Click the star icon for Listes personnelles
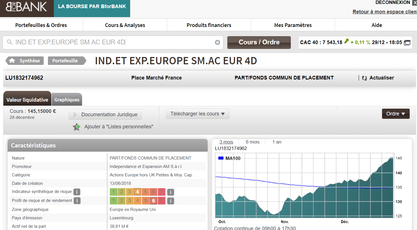The width and height of the screenshot is (417, 230). tap(77, 127)
